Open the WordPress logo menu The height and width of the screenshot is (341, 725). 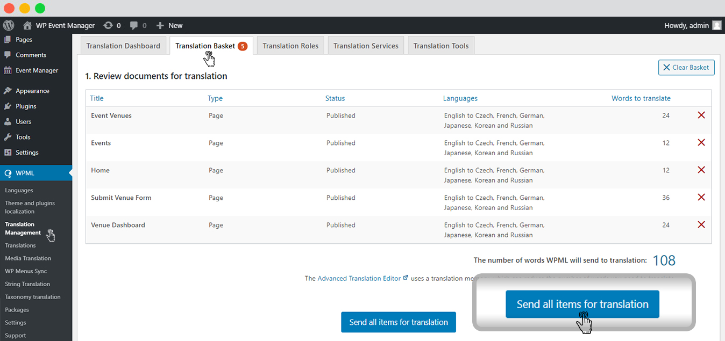point(8,25)
